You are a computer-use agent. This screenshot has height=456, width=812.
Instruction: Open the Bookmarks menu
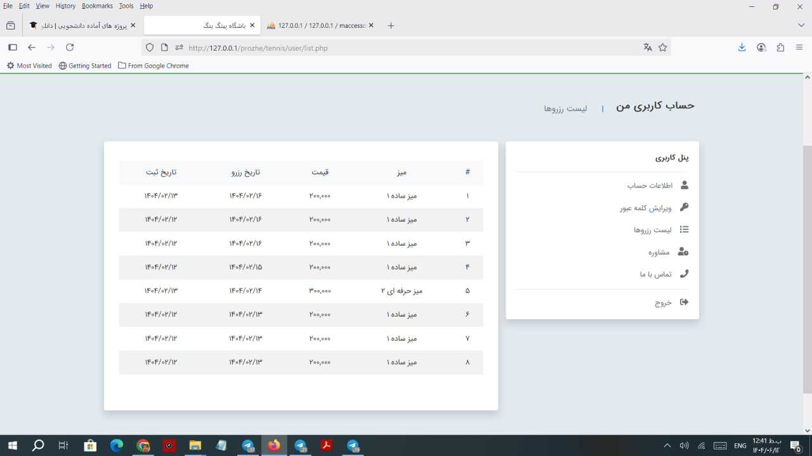coord(97,6)
